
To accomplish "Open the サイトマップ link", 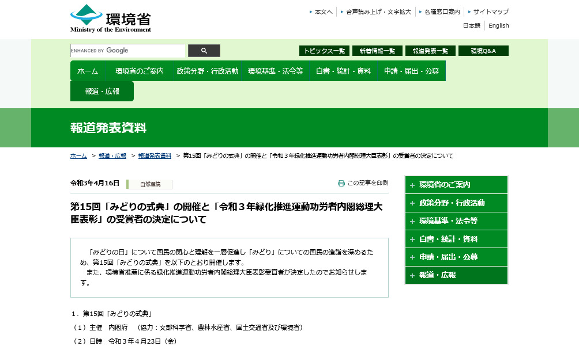I will pos(491,12).
